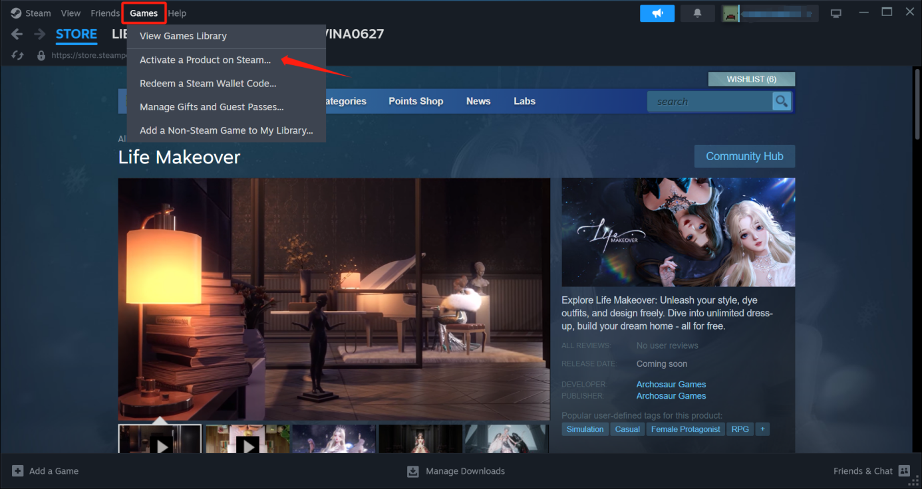Open notifications with the bell icon
Viewport: 922px width, 489px height.
[x=698, y=13]
